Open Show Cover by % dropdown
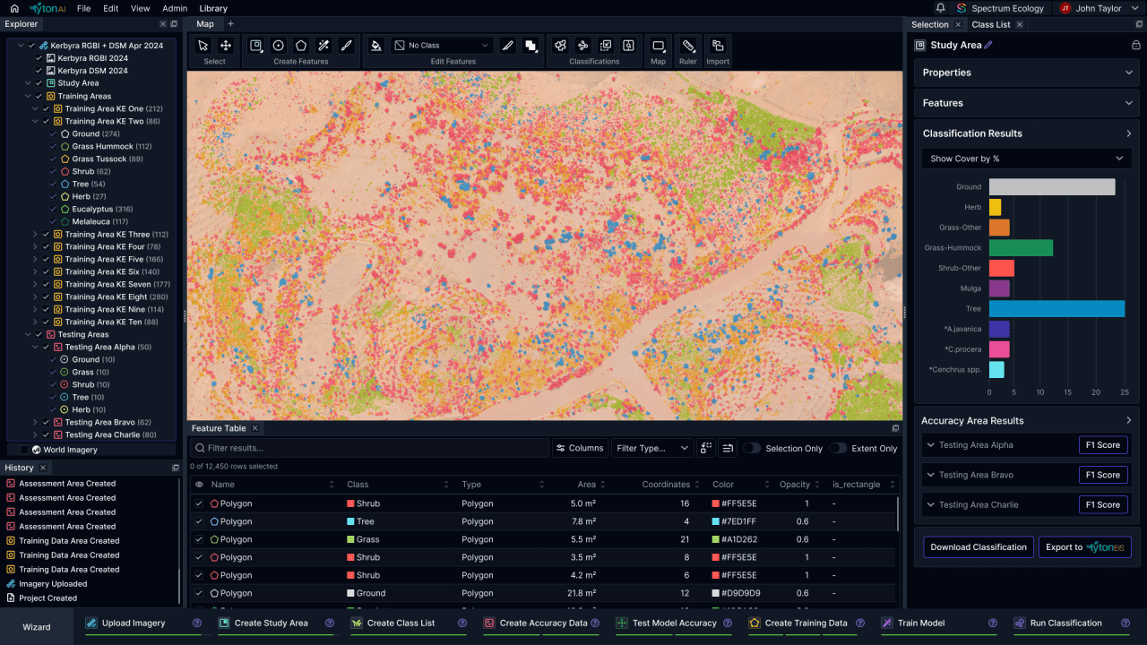Screen dimensions: 1147x645 1026,159
